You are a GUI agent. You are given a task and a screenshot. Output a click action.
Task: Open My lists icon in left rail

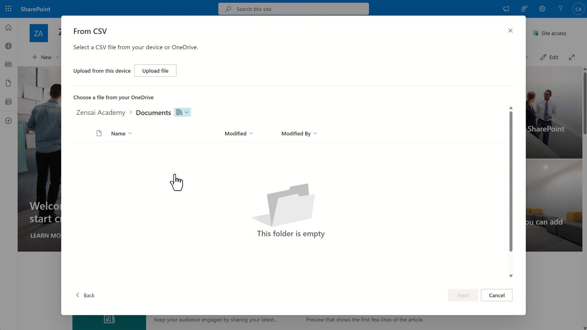tap(9, 102)
